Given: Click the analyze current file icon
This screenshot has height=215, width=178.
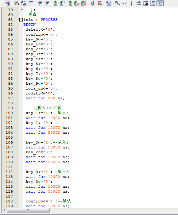Looking at the screenshot, I should [x=109, y=3].
